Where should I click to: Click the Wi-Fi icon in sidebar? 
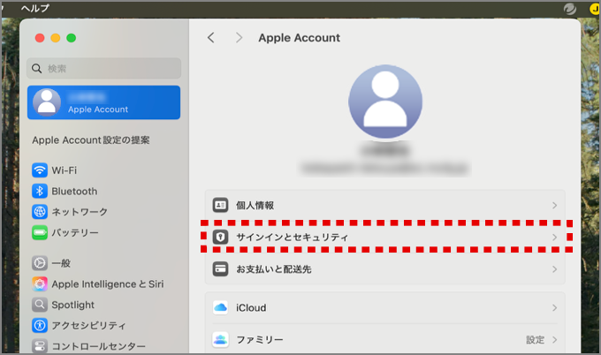[x=40, y=170]
